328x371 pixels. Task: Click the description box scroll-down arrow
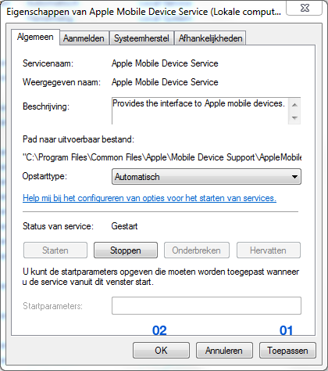tap(294, 118)
